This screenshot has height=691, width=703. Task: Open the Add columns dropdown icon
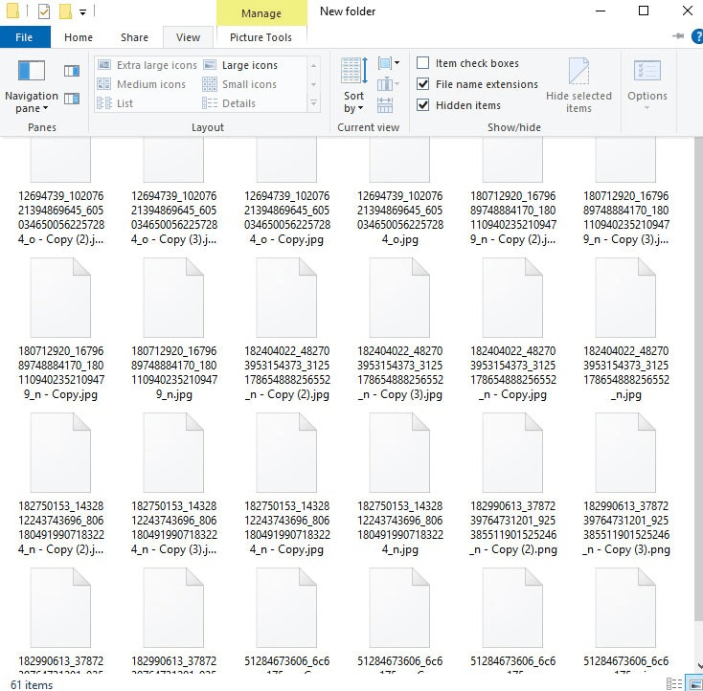coord(388,84)
